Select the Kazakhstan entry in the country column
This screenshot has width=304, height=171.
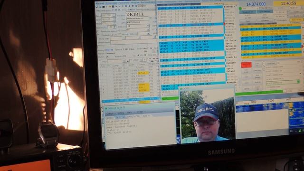click(x=231, y=48)
